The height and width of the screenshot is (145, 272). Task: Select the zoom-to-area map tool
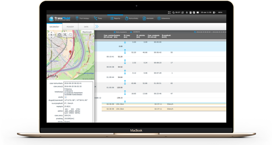pyautogui.click(x=65, y=35)
